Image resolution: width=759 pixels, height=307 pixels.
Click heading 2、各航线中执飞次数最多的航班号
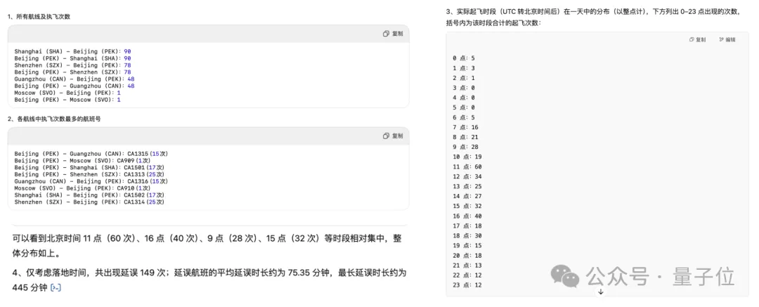[x=54, y=119]
